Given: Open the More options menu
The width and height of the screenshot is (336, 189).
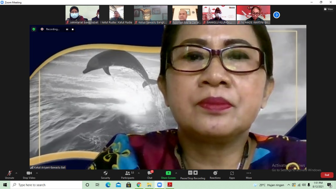Looking at the screenshot, I should pos(249,175).
